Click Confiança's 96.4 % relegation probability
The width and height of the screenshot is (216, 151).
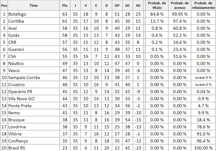point(203,141)
